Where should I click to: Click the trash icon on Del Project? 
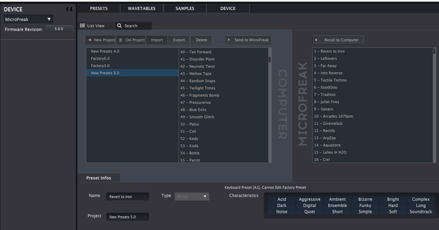coord(121,40)
